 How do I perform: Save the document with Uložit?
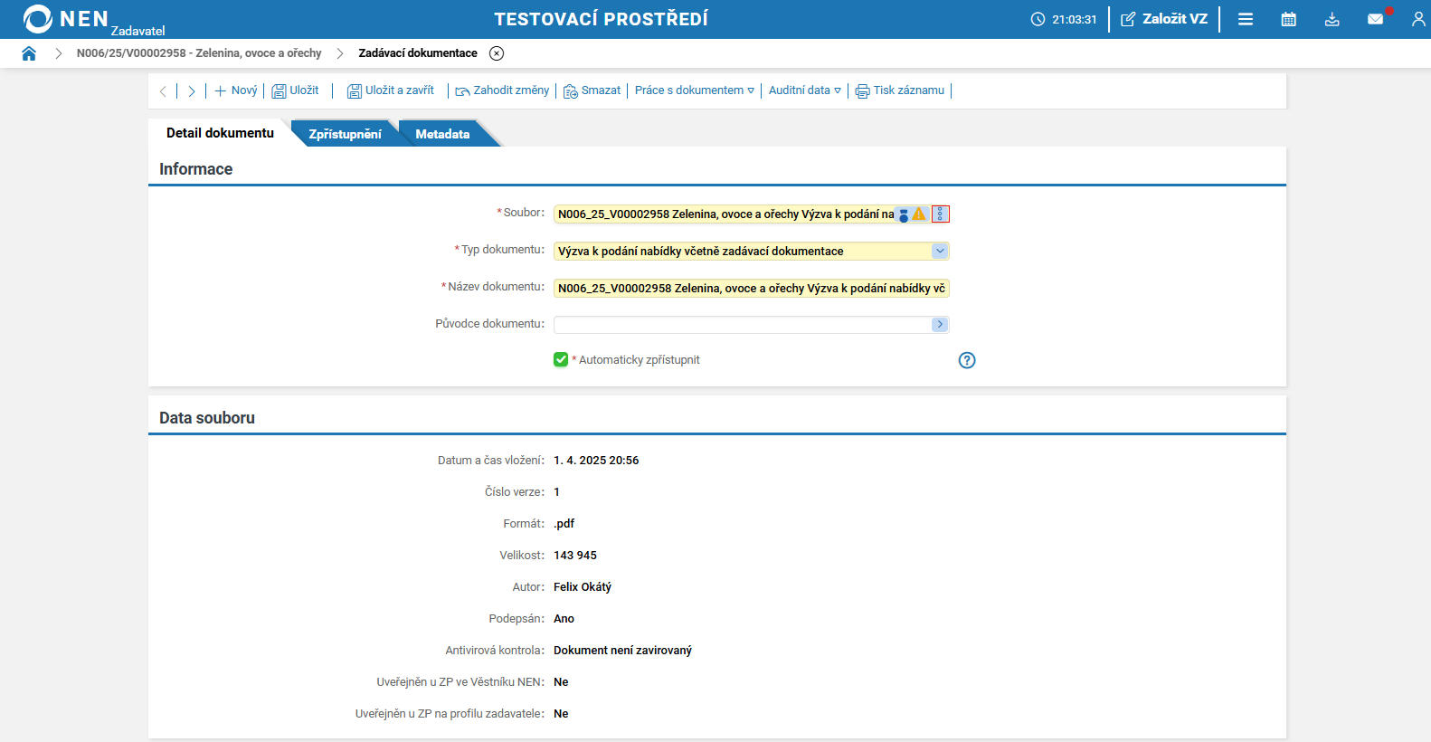coord(296,90)
